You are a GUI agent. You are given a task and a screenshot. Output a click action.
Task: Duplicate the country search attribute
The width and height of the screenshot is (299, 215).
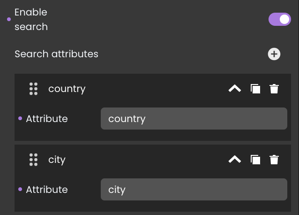click(x=255, y=89)
